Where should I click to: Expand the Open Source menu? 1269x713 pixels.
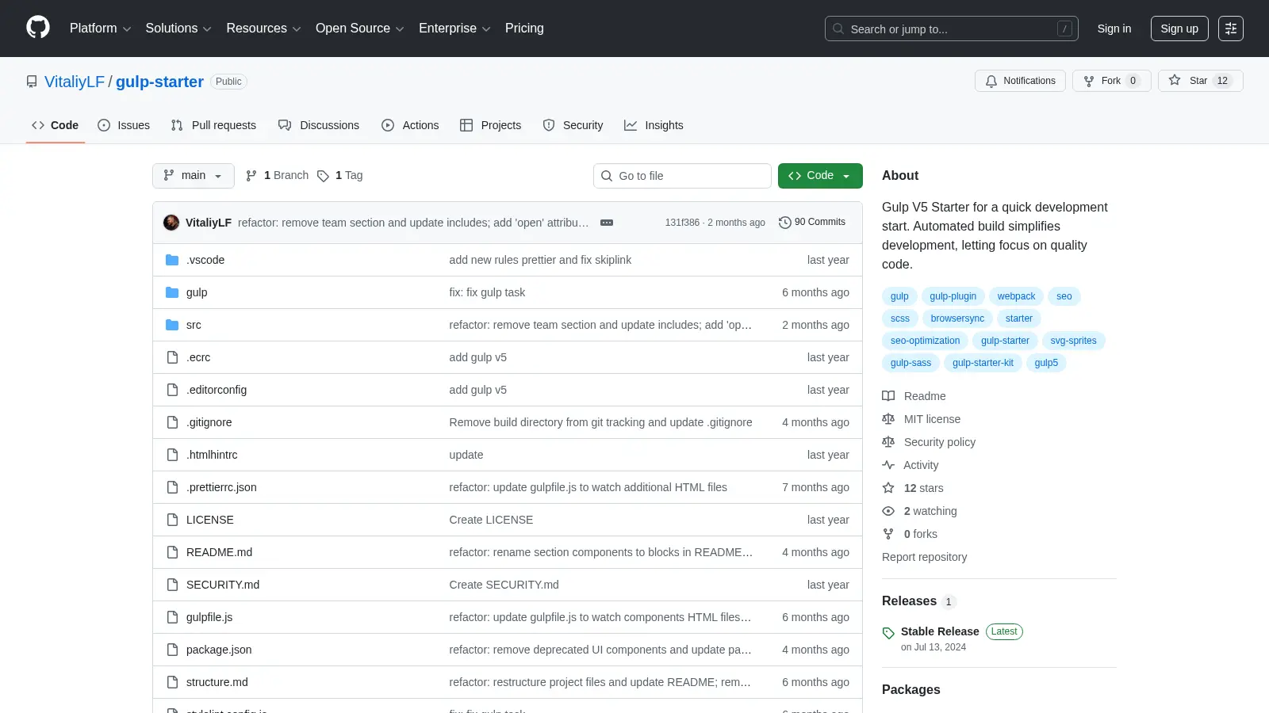[360, 29]
